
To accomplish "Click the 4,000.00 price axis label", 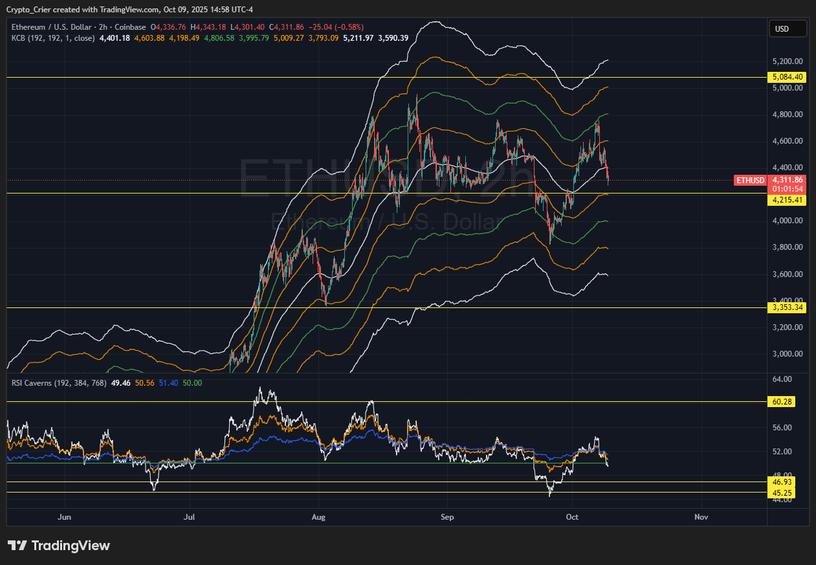I will point(788,221).
